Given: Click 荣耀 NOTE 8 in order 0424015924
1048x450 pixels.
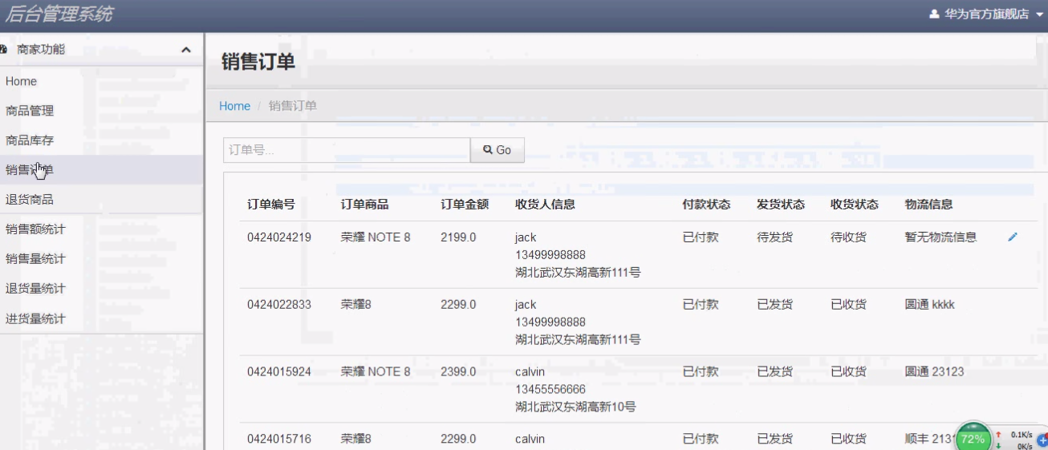Looking at the screenshot, I should point(376,372).
